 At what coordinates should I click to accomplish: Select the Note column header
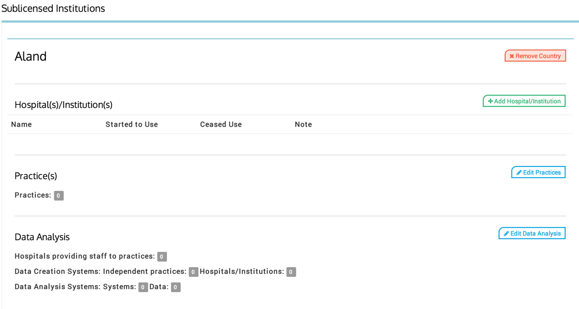pyautogui.click(x=303, y=125)
